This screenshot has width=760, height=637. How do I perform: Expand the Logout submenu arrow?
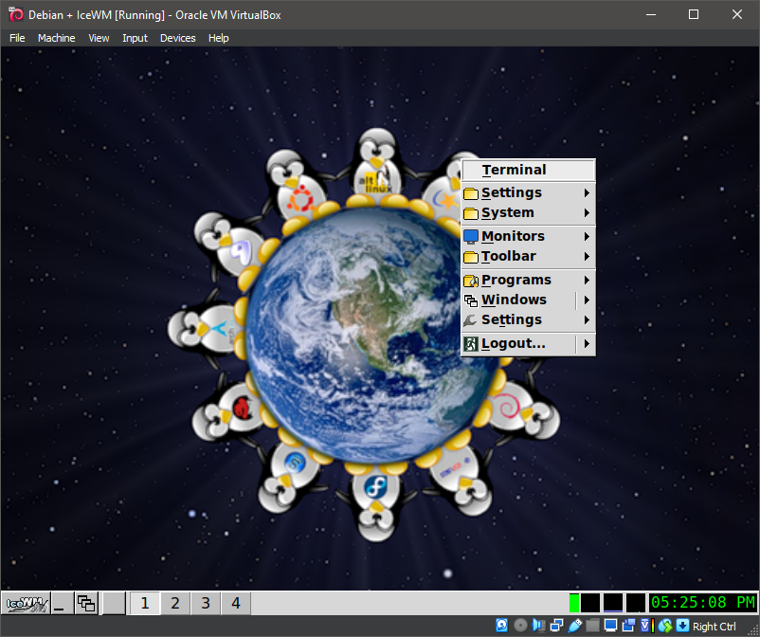pyautogui.click(x=588, y=343)
